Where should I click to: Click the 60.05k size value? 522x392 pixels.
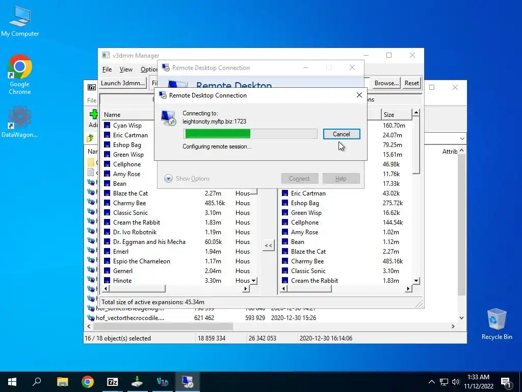point(214,241)
